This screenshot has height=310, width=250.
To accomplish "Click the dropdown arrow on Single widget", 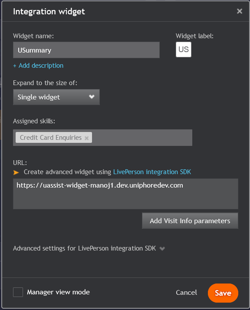I will click(92, 97).
